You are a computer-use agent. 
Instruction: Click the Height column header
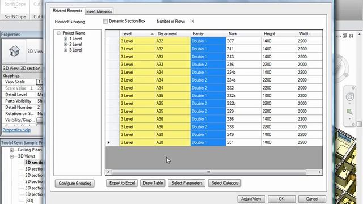click(x=279, y=34)
